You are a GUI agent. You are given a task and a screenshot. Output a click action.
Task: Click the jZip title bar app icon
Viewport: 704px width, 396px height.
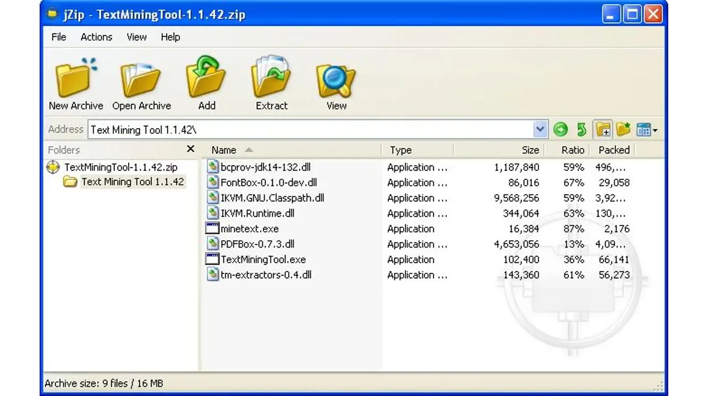coord(53,14)
